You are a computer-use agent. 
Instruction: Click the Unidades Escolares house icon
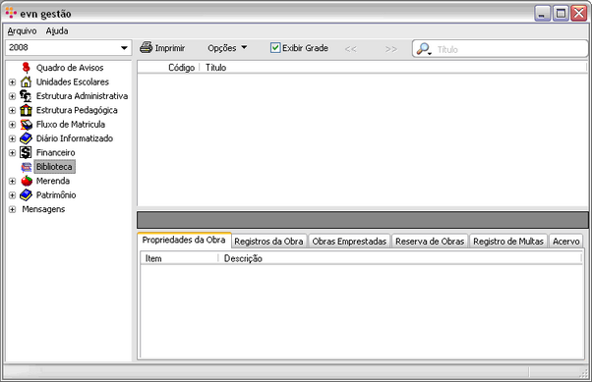[26, 82]
